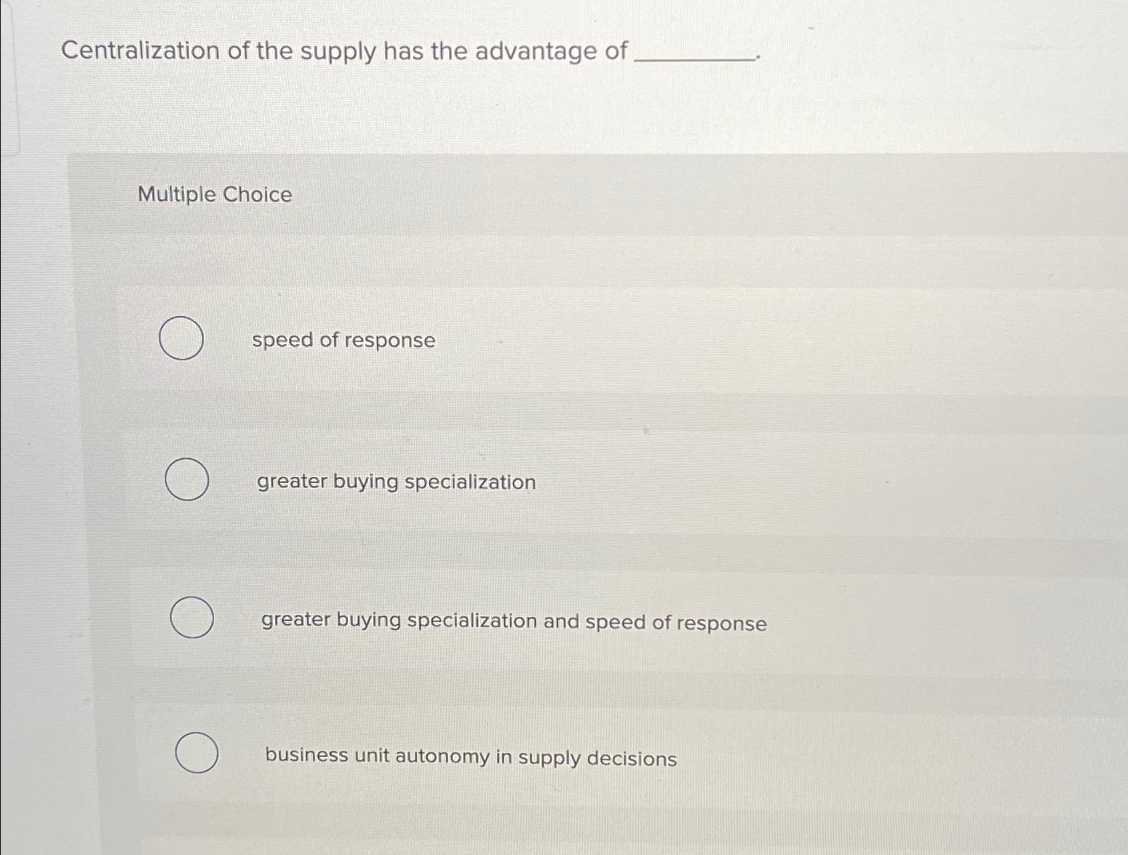This screenshot has height=855, width=1128.
Task: Click the 'greater buying specialization' answer text
Action: pos(396,482)
